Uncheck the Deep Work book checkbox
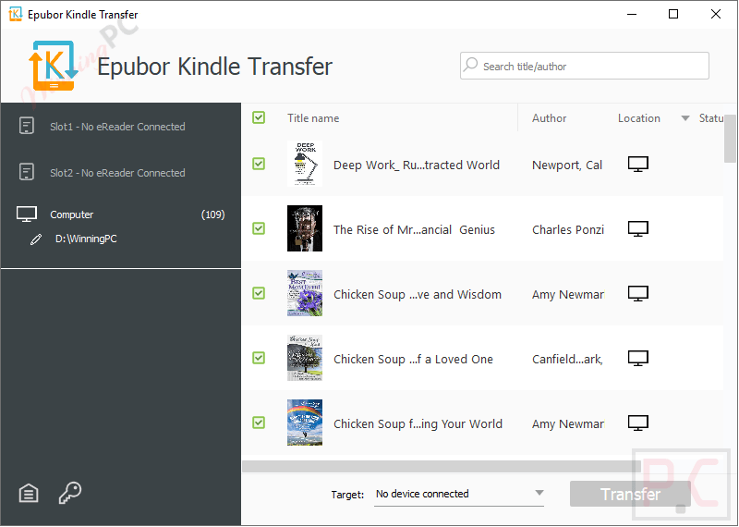Viewport: 739px width, 527px height. point(259,164)
